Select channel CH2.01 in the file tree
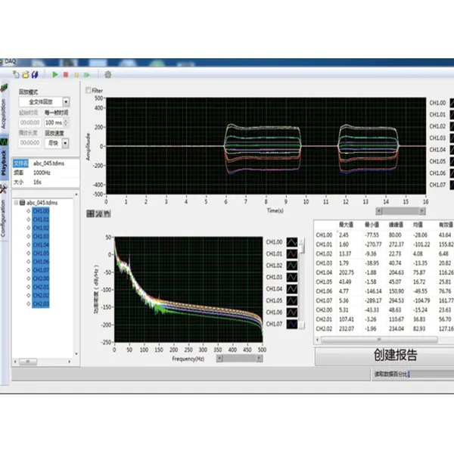The width and height of the screenshot is (454, 454). [41, 287]
